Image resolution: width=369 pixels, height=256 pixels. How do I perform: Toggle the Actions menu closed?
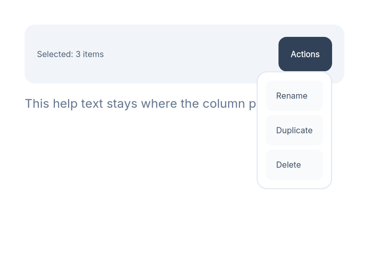pos(305,54)
